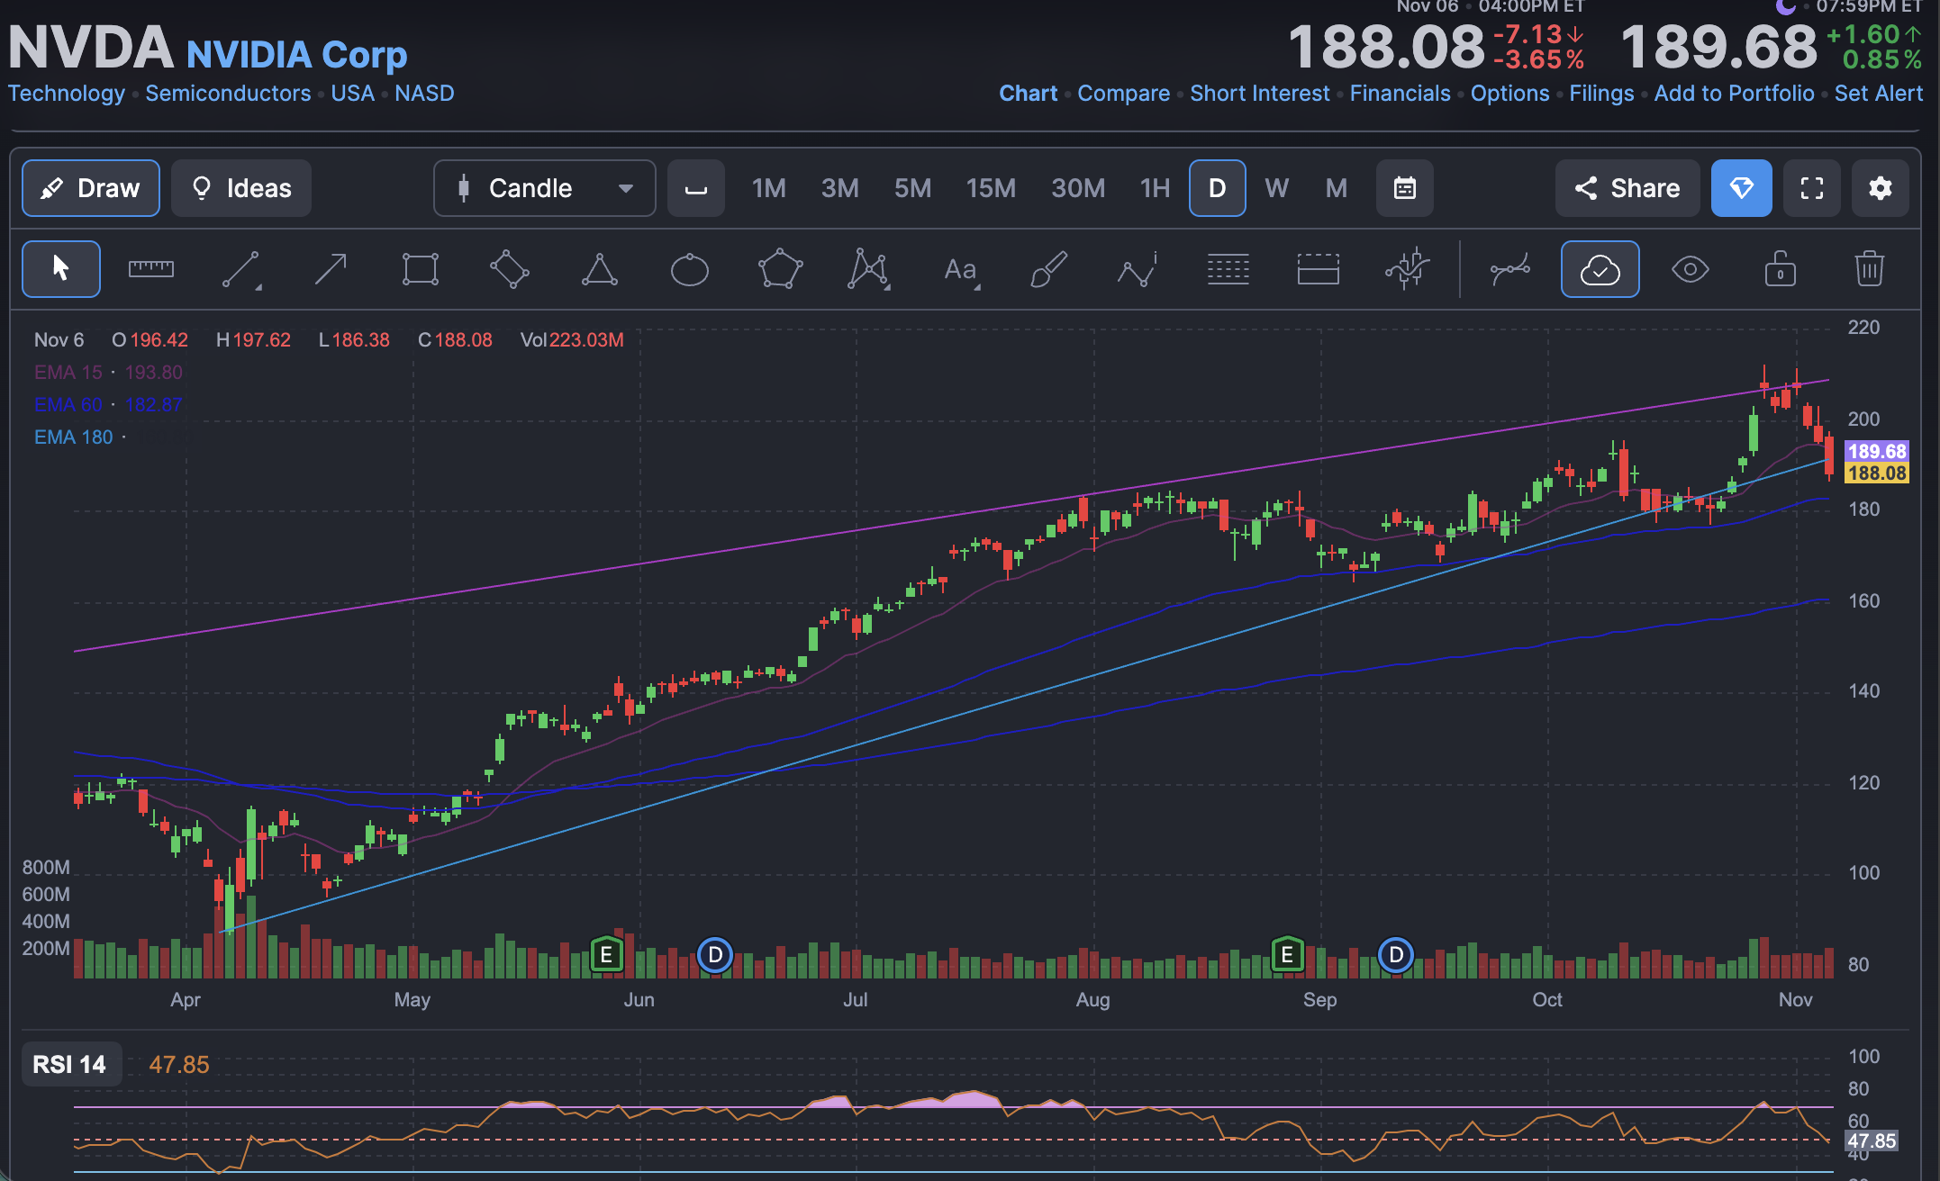Click the Share button

pos(1627,188)
